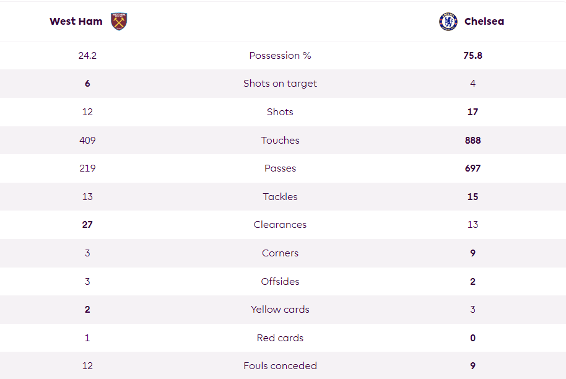The height and width of the screenshot is (379, 566).
Task: Select the Yellow cards stat label
Action: click(280, 310)
